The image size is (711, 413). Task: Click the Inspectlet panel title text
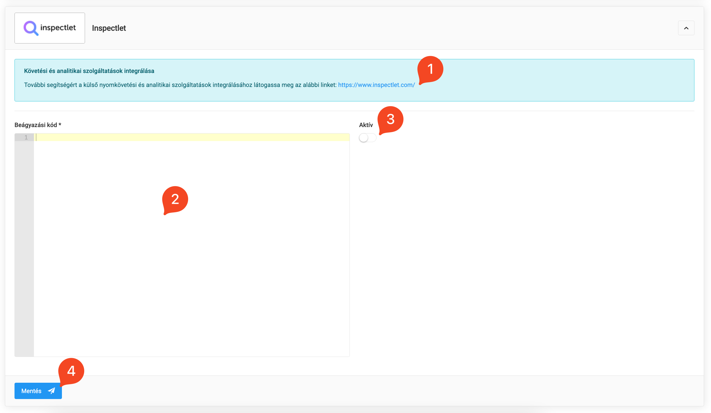pyautogui.click(x=109, y=28)
